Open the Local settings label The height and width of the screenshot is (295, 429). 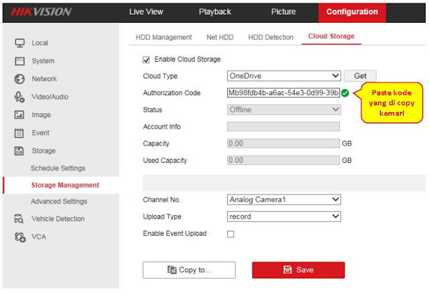[40, 43]
